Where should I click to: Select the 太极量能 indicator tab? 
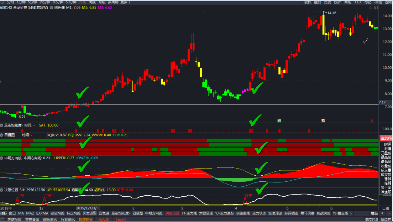coord(206,213)
